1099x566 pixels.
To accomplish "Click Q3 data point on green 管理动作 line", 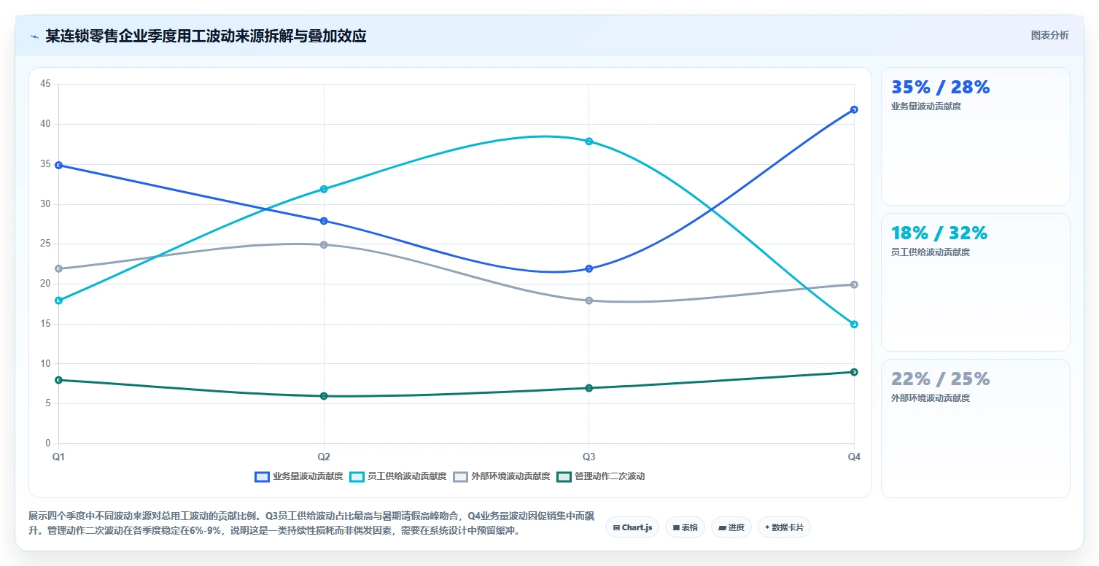I will (589, 388).
